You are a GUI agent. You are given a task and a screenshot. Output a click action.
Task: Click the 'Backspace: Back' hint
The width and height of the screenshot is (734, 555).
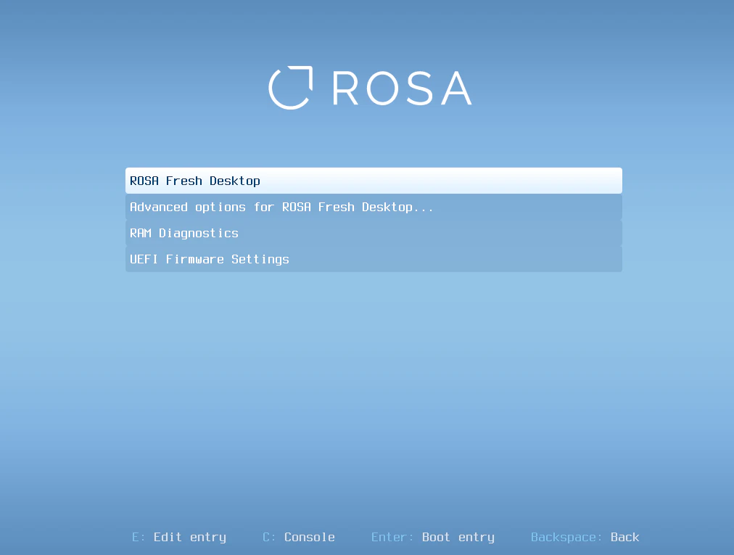(585, 537)
